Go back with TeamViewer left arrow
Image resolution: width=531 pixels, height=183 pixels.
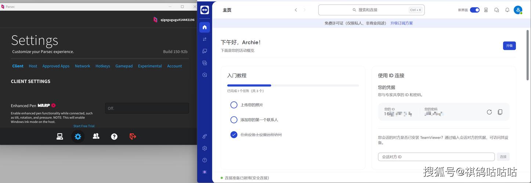click(x=296, y=10)
